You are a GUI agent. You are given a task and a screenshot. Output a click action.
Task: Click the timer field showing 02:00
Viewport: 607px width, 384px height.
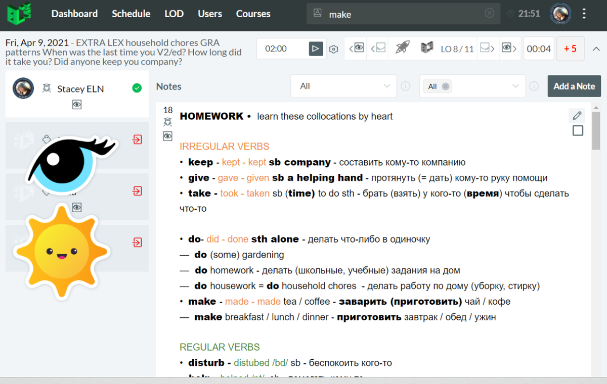283,49
